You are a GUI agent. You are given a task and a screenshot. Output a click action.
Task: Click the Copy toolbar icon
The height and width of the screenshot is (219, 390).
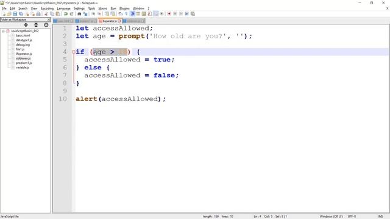pyautogui.click(x=52, y=13)
